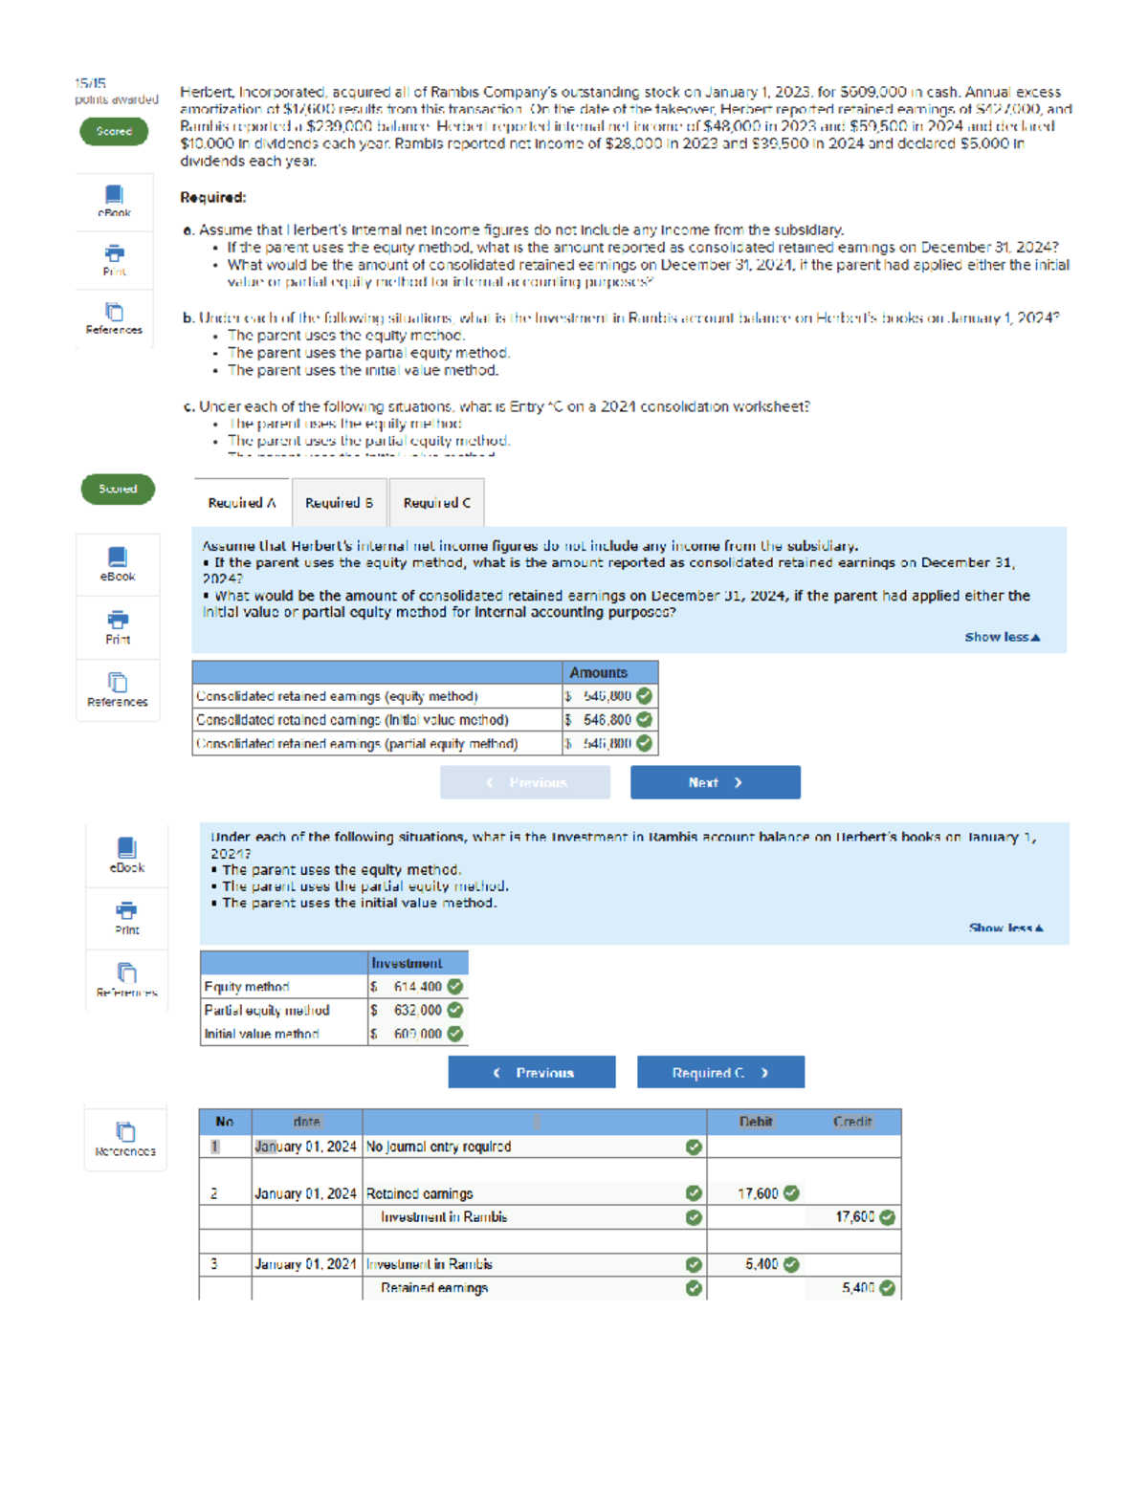Image resolution: width=1148 pixels, height=1485 pixels.
Task: Click the green Scored status badge
Action: click(x=114, y=131)
